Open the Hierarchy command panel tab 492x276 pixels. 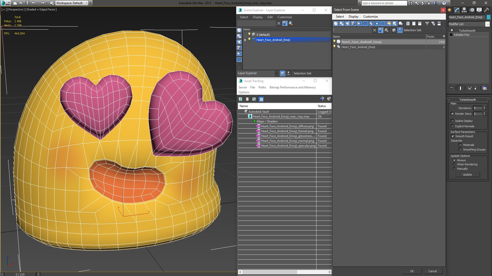click(464, 10)
